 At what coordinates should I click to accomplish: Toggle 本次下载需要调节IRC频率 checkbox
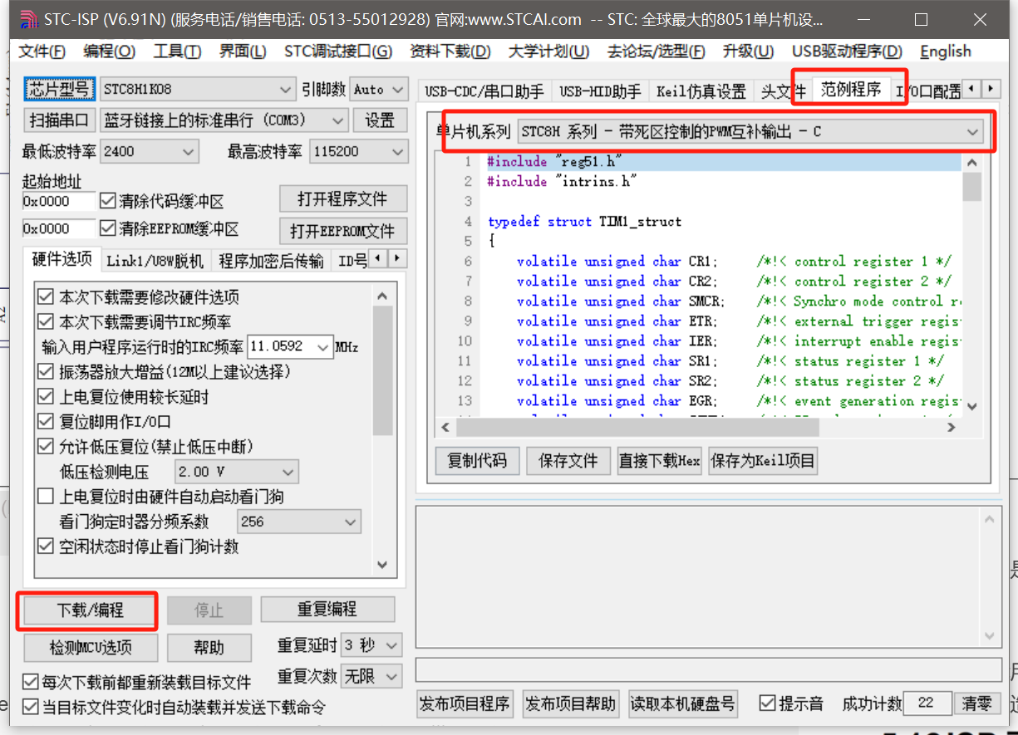point(45,322)
